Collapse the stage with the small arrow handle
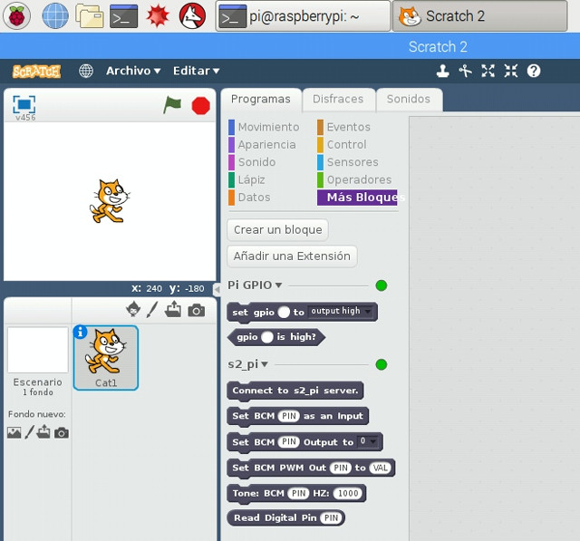The image size is (580, 541). (x=217, y=289)
